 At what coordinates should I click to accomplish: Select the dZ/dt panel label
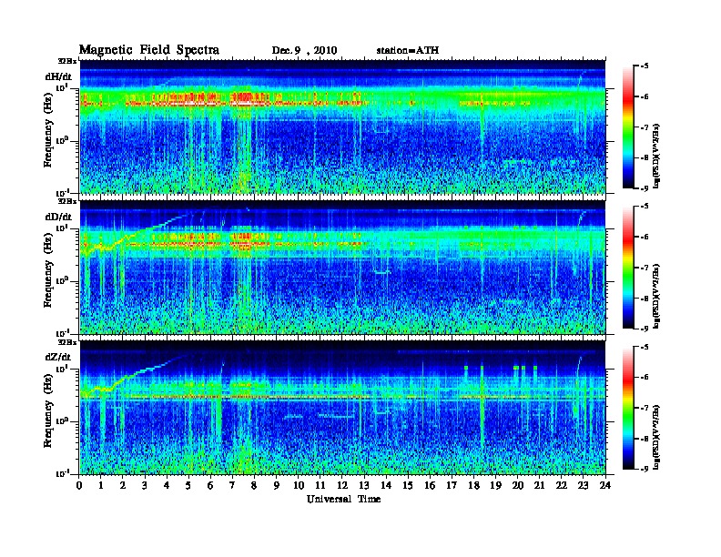58,357
